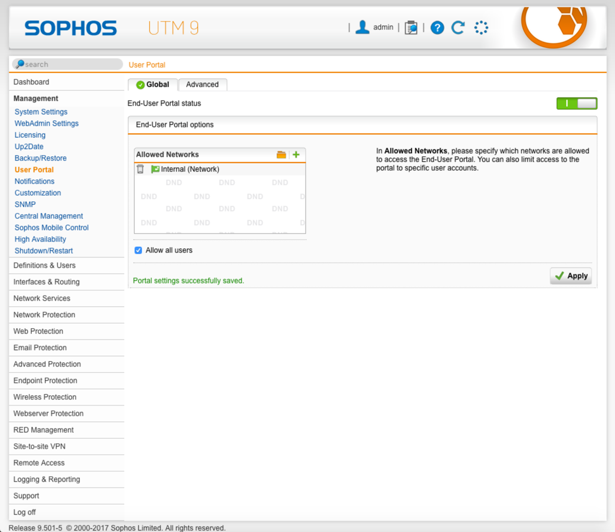
Task: Switch to the Advanced tab
Action: point(202,84)
